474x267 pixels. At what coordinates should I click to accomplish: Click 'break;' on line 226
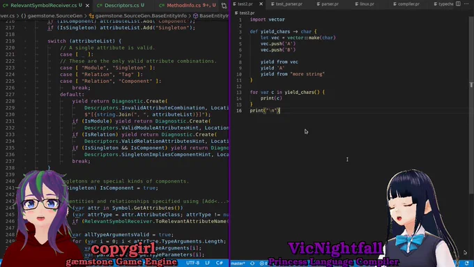pyautogui.click(x=81, y=88)
